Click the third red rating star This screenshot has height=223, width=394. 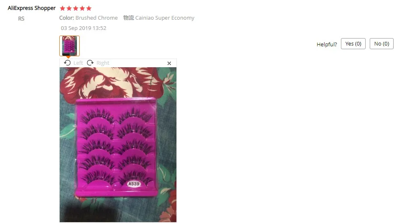click(76, 8)
